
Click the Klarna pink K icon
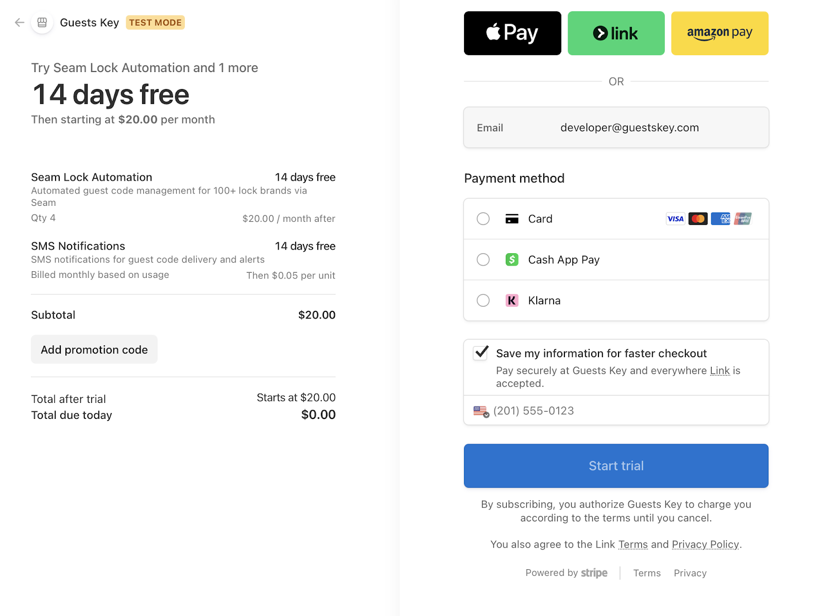(x=511, y=301)
